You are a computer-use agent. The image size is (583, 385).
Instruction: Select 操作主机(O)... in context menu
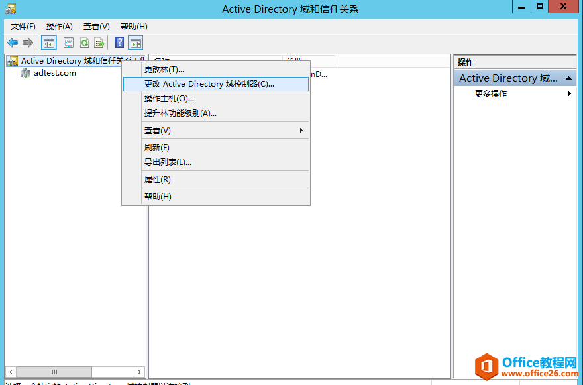216,99
